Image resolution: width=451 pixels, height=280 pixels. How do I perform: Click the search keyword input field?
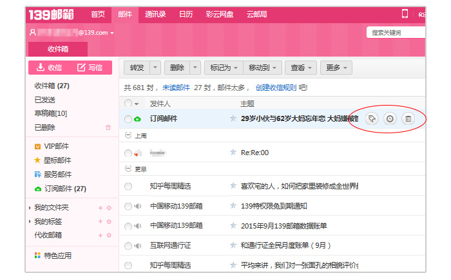394,32
